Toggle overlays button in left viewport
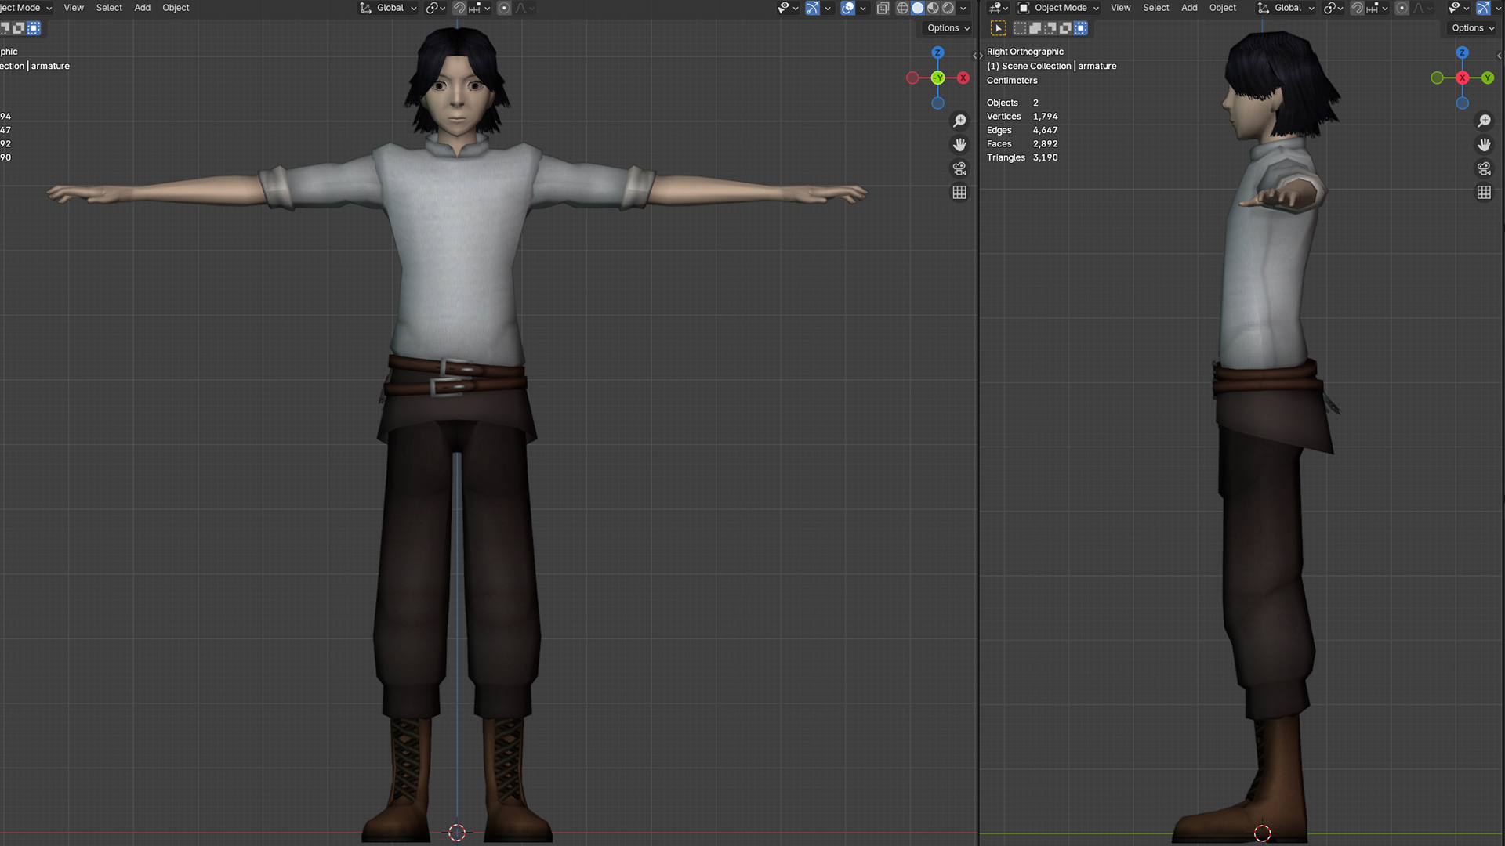Screen dimensions: 1505x846 847,8
